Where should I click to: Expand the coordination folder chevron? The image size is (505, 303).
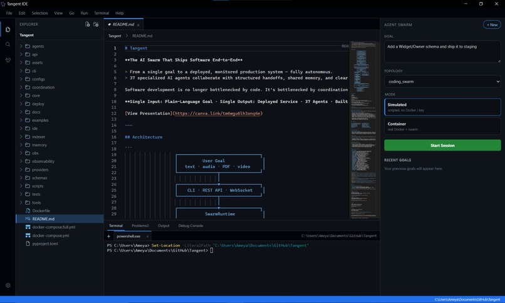(21, 87)
